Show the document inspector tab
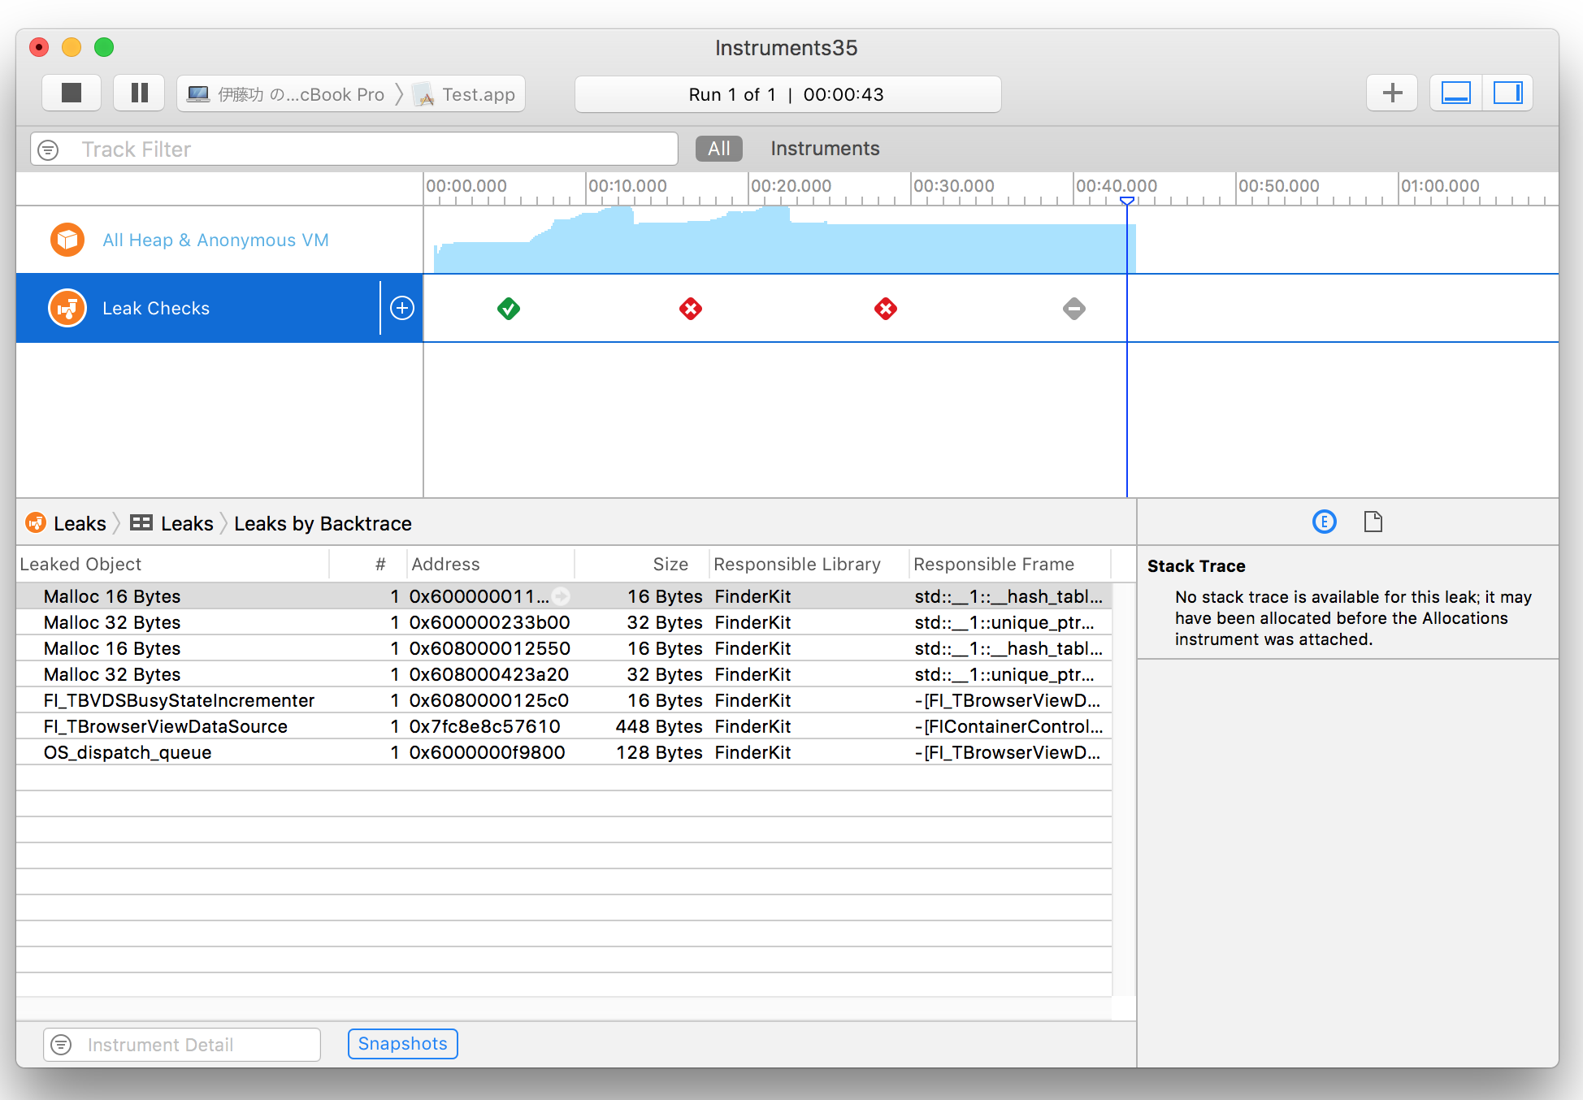The height and width of the screenshot is (1100, 1583). click(x=1373, y=522)
